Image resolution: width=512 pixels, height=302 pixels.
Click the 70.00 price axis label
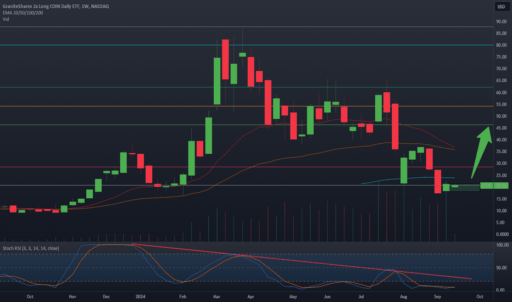[x=501, y=69]
